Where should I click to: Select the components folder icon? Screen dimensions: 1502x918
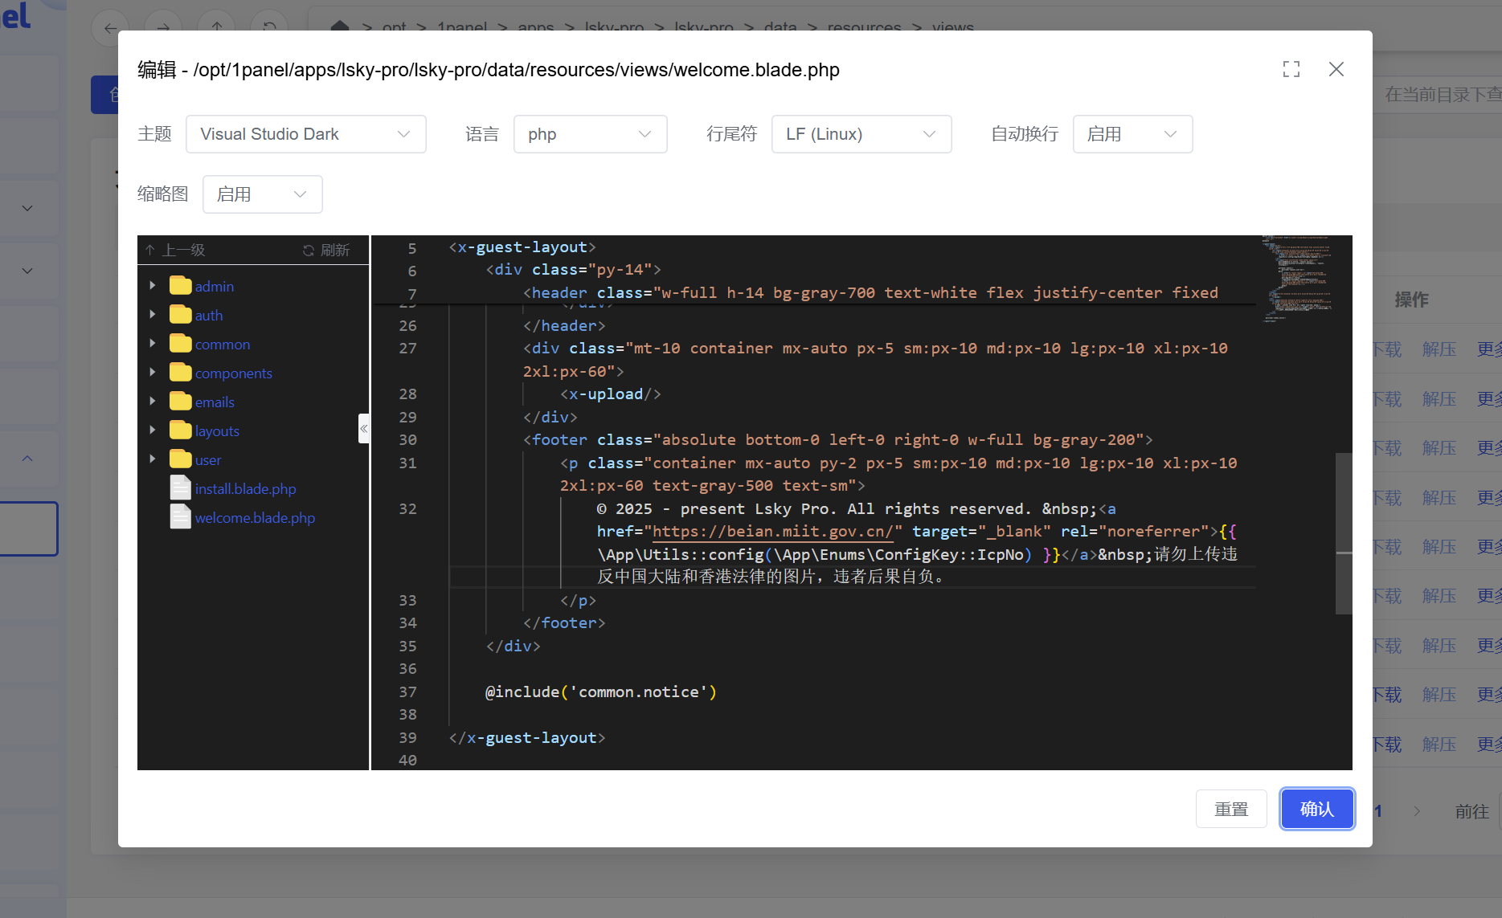(x=181, y=372)
